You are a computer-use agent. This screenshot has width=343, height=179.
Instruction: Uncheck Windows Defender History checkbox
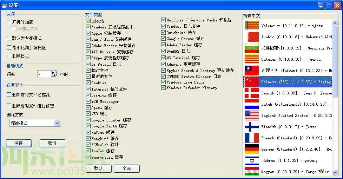pos(163,88)
